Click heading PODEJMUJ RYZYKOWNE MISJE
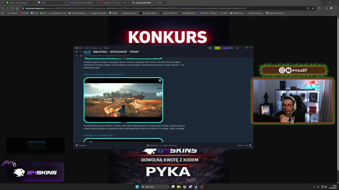Viewport: 339px width, 190px height. [x=98, y=135]
